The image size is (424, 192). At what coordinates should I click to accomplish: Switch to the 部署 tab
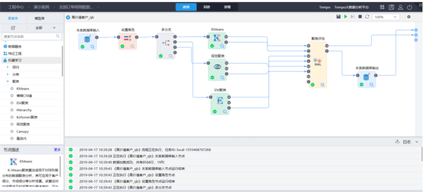pos(227,7)
